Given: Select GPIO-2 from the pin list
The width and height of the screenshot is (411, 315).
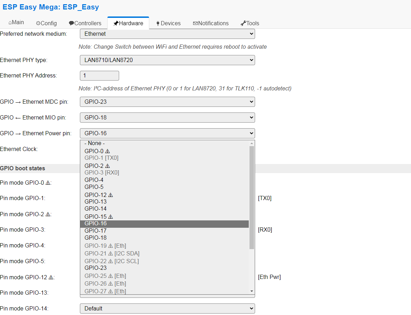Looking at the screenshot, I should pos(164,166).
